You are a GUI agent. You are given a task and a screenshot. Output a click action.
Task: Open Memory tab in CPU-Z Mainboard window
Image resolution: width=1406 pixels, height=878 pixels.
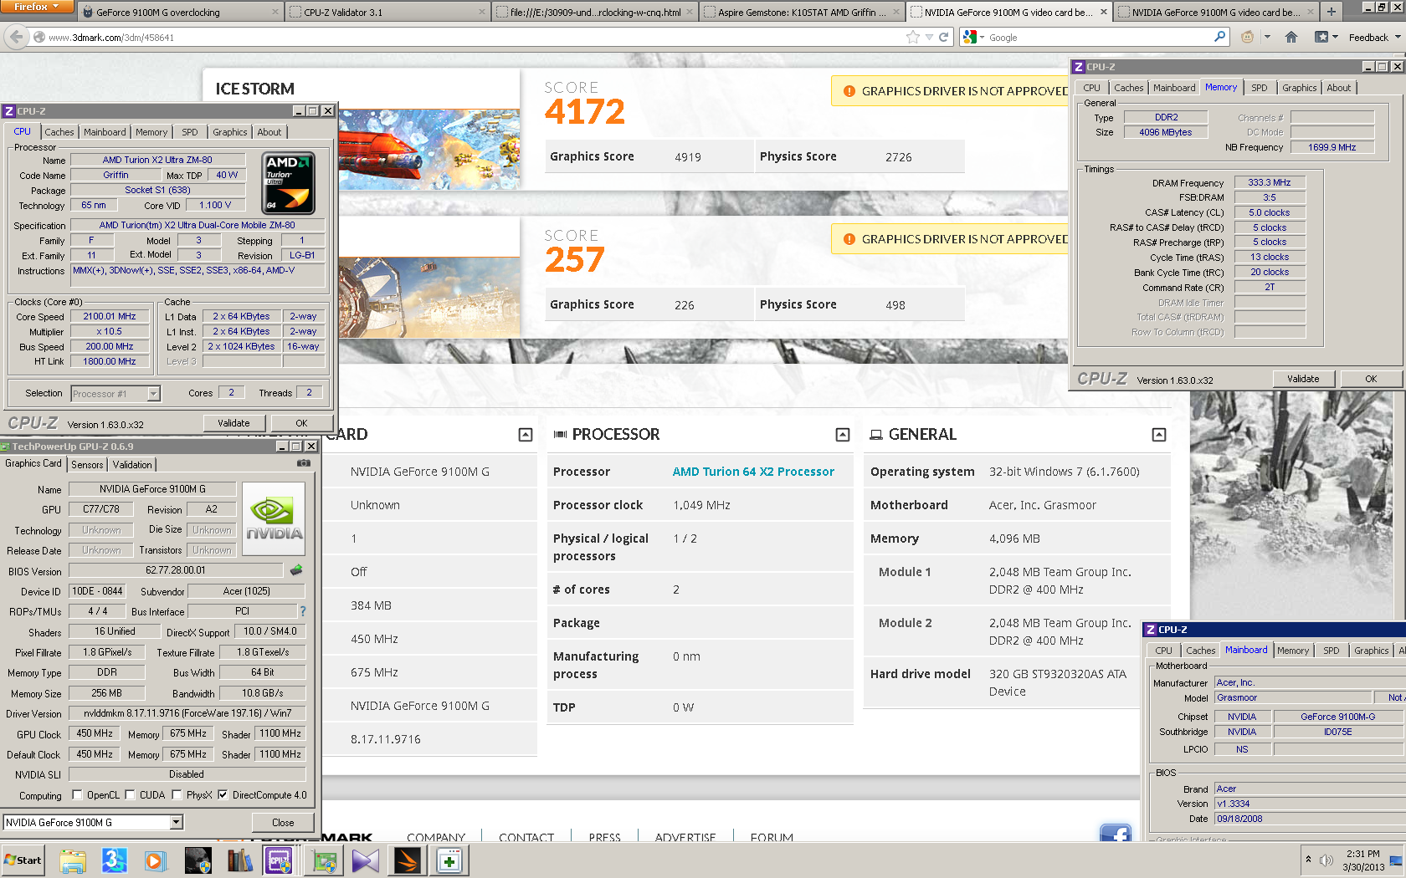tap(1293, 651)
